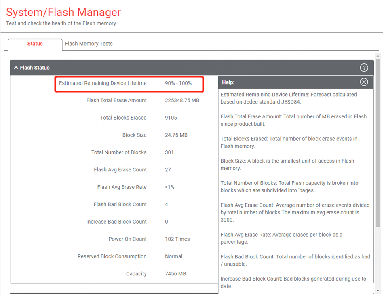Click the Flash Status header title
The height and width of the screenshot is (296, 384).
click(35, 68)
